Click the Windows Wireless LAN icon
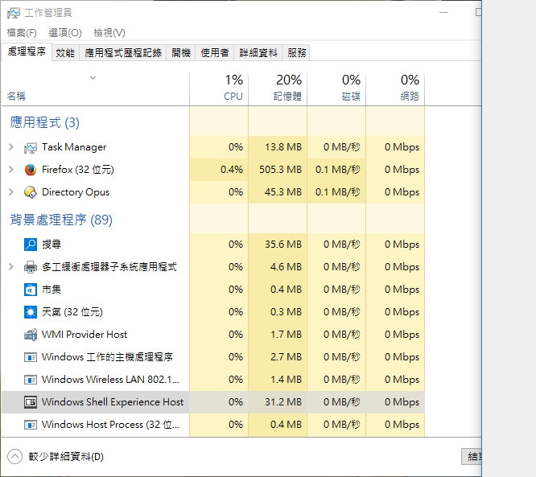536x477 pixels. 31,380
